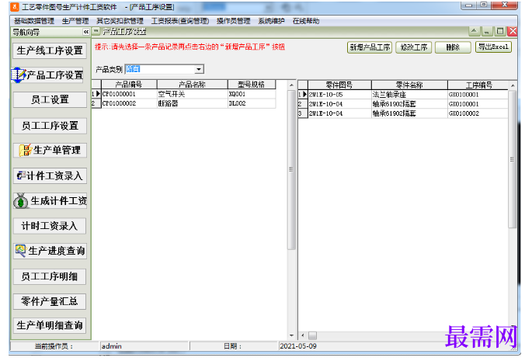Click the 删除 button
The height and width of the screenshot is (361, 532).
453,47
